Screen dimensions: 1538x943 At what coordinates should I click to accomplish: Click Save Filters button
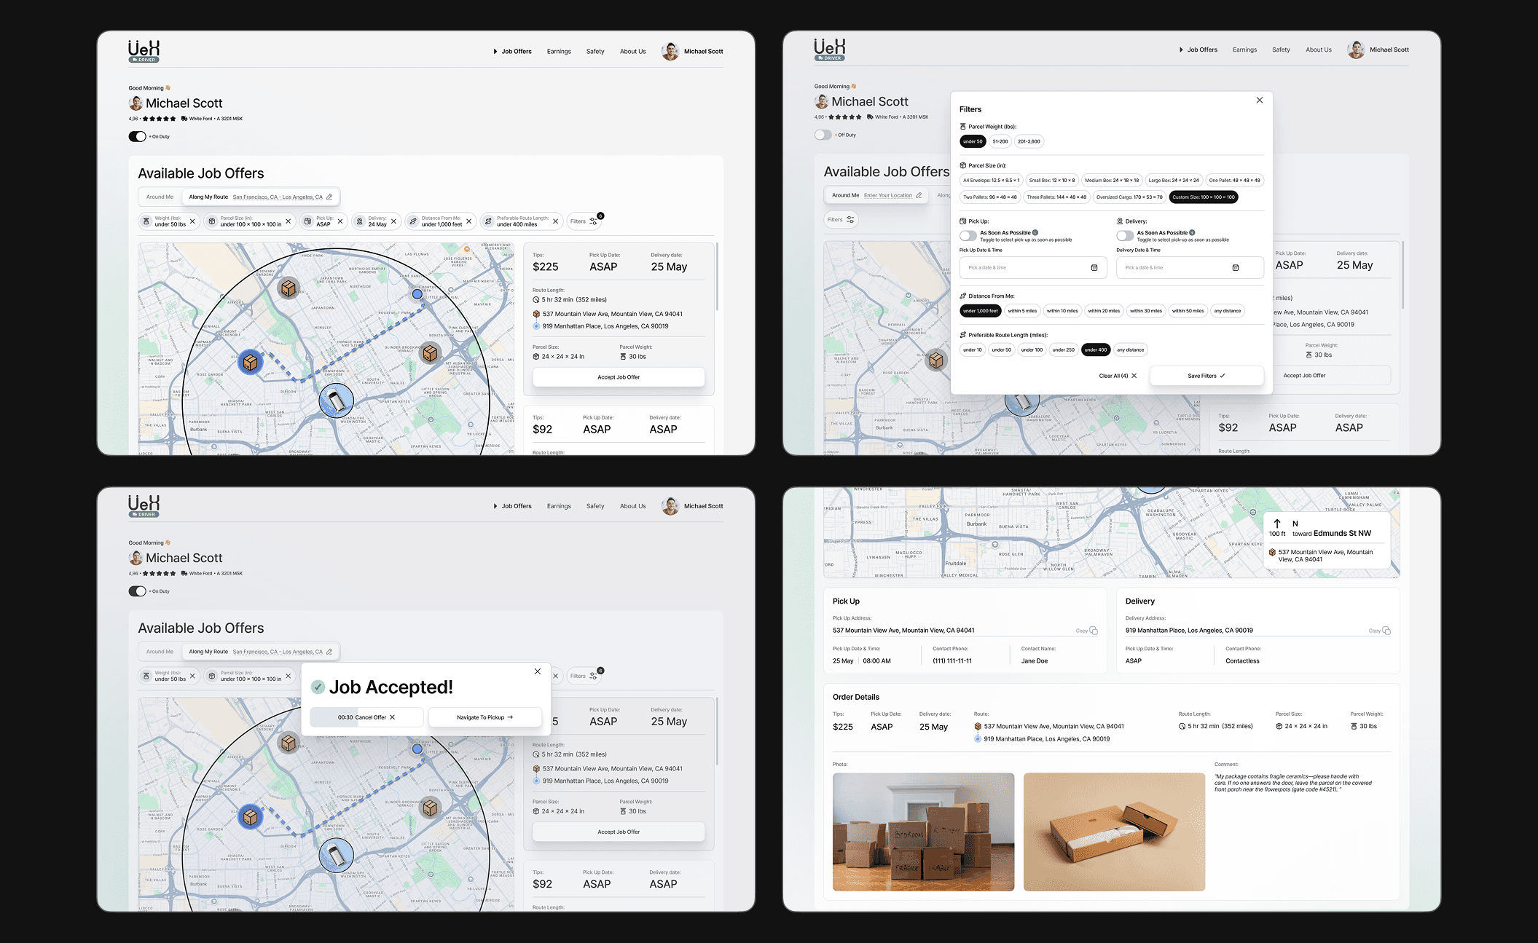point(1206,376)
